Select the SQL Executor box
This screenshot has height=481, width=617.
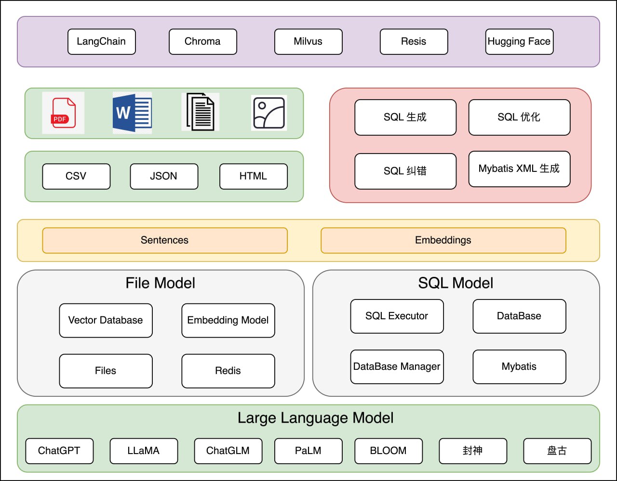click(x=397, y=316)
